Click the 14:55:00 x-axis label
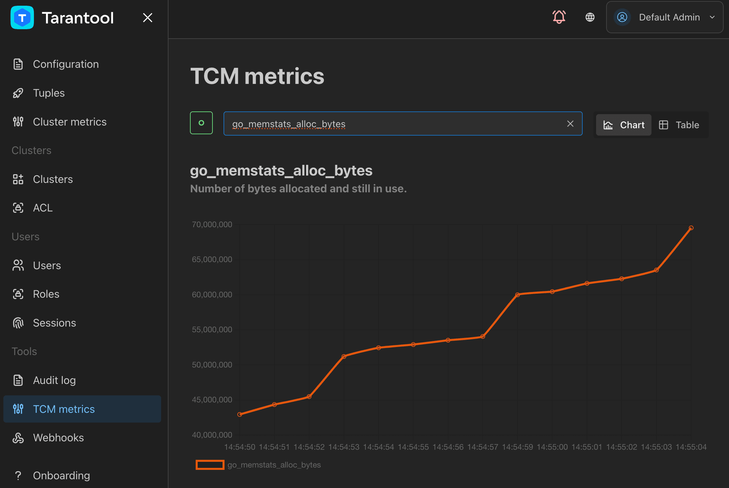 [x=552, y=447]
